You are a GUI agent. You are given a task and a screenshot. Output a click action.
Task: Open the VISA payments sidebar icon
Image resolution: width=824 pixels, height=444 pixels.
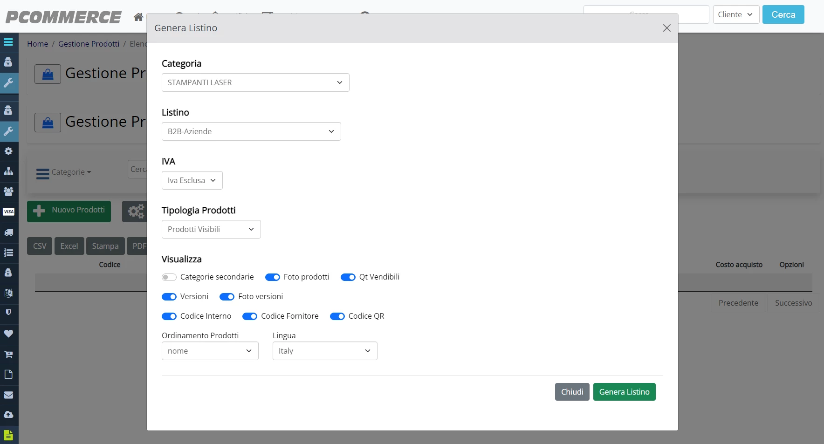(8, 212)
